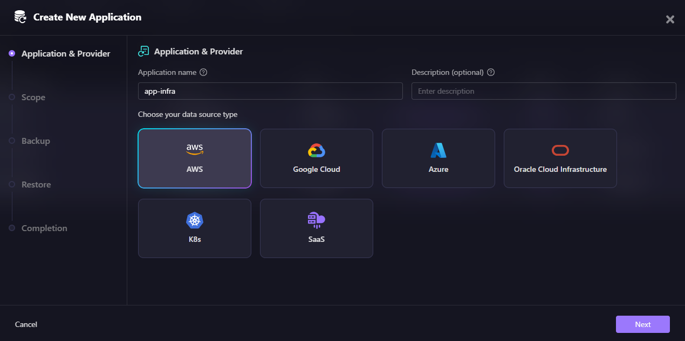Select the AWS data source card
The image size is (685, 341).
pyautogui.click(x=195, y=158)
